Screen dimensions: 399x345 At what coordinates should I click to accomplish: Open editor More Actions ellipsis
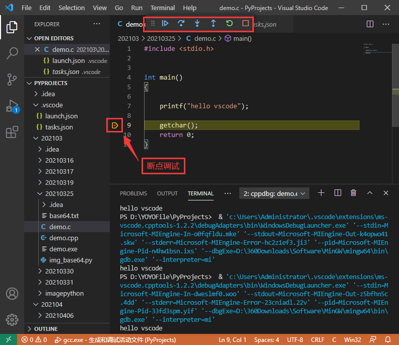click(386, 24)
